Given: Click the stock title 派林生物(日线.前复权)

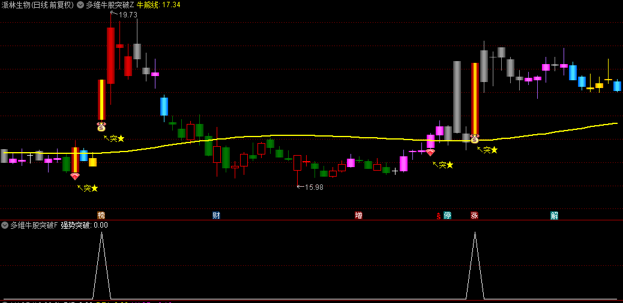Looking at the screenshot, I should coord(38,5).
